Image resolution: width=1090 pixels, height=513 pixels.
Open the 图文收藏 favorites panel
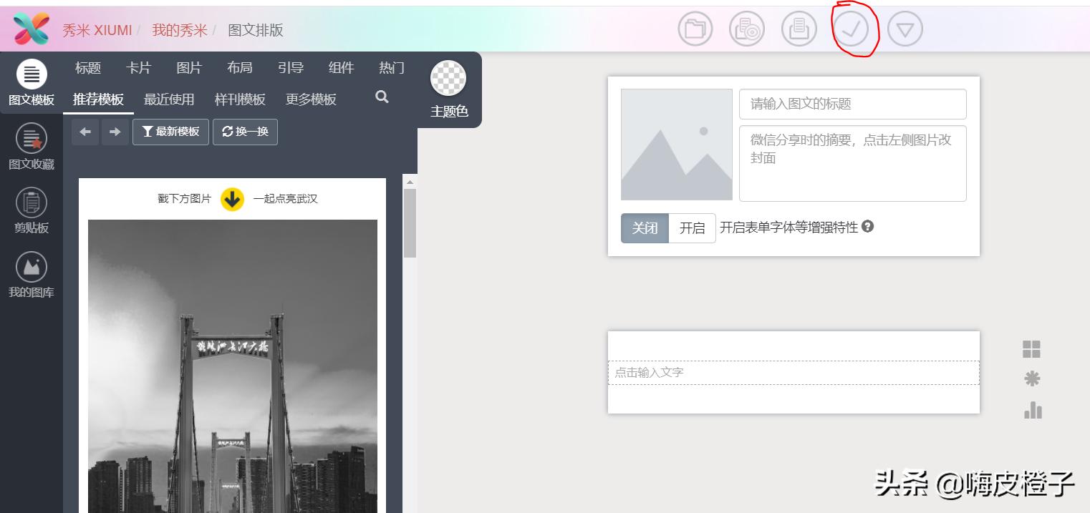[31, 145]
